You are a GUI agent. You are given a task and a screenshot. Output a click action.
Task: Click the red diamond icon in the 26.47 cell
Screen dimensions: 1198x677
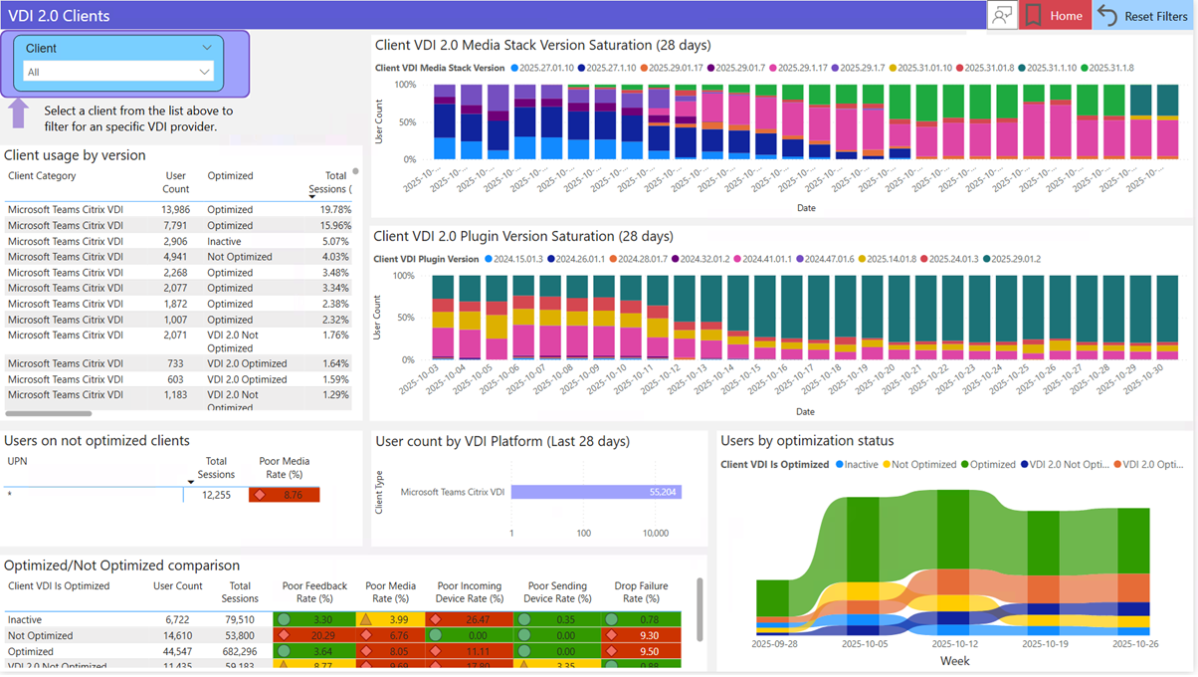coord(435,619)
